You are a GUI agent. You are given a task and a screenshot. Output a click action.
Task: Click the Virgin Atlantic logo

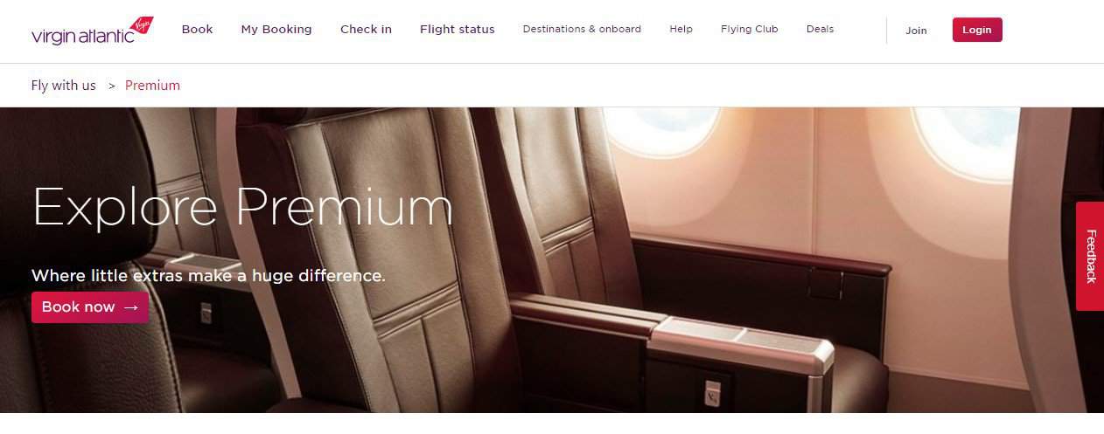[x=92, y=31]
